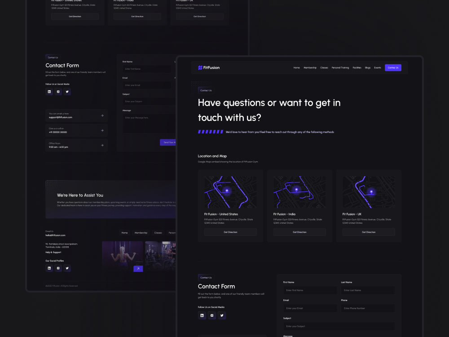
Task: Click Classes in back window footer nav
Action: point(158,233)
